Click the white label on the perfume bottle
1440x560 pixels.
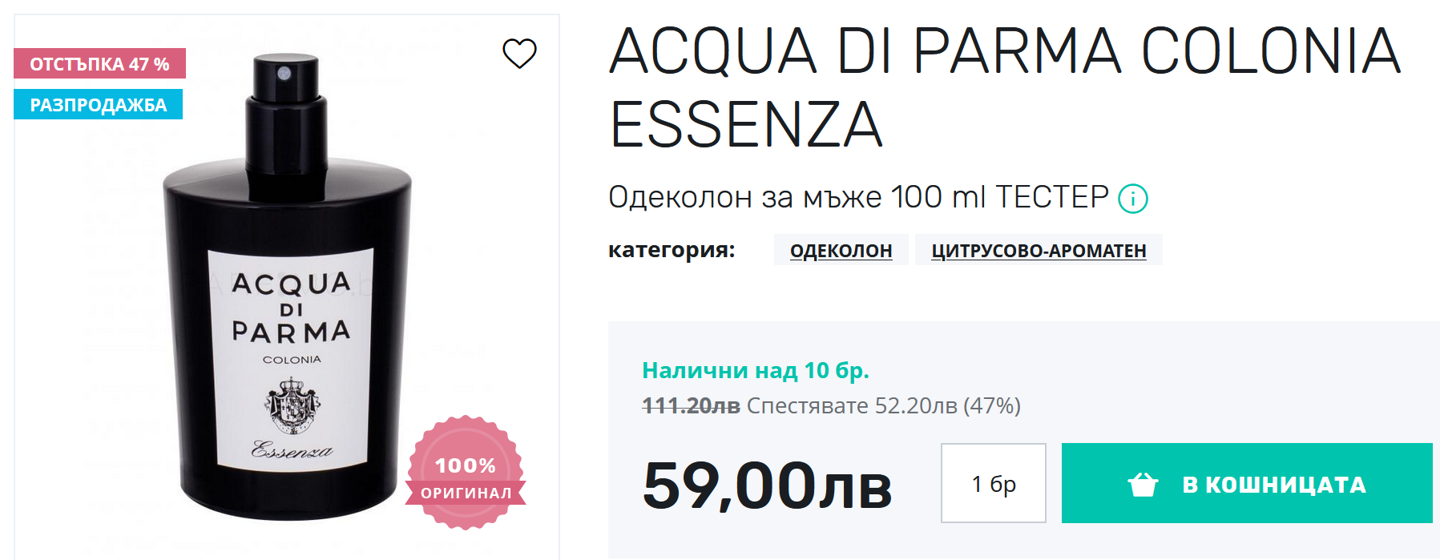[291, 357]
